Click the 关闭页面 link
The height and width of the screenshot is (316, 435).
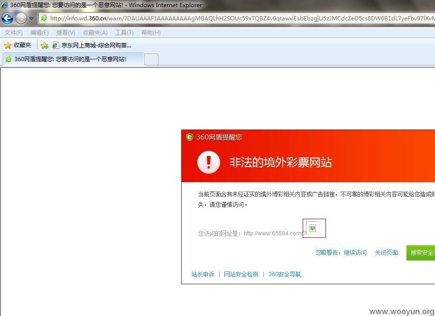pyautogui.click(x=386, y=252)
